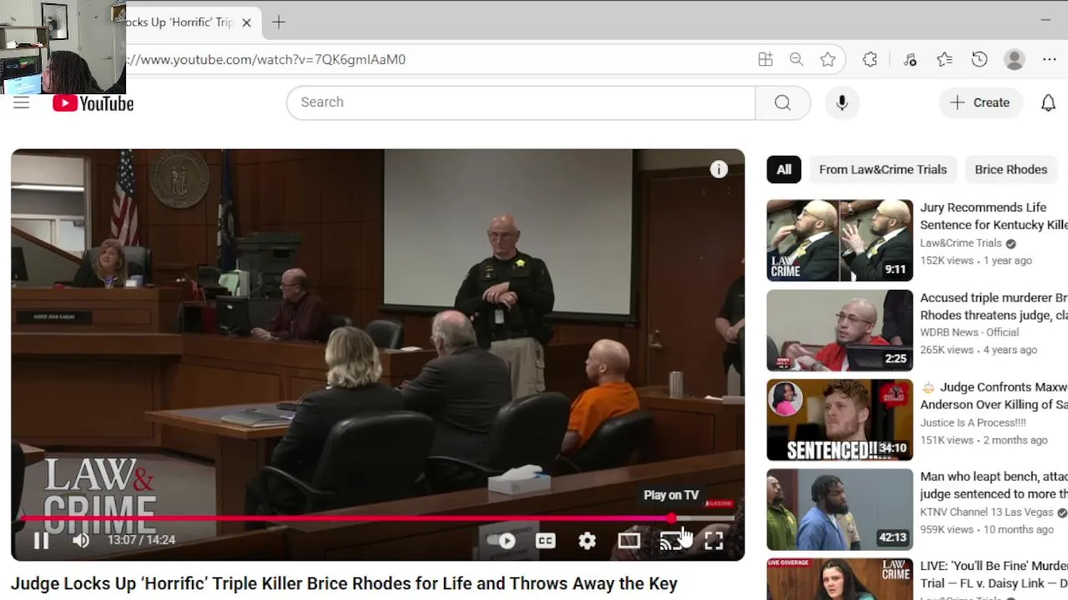Click the video title text

click(344, 583)
